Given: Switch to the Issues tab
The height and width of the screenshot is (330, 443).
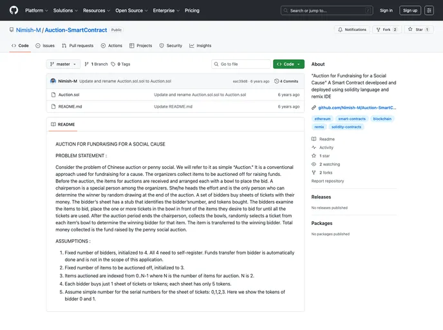Looking at the screenshot, I should point(45,46).
